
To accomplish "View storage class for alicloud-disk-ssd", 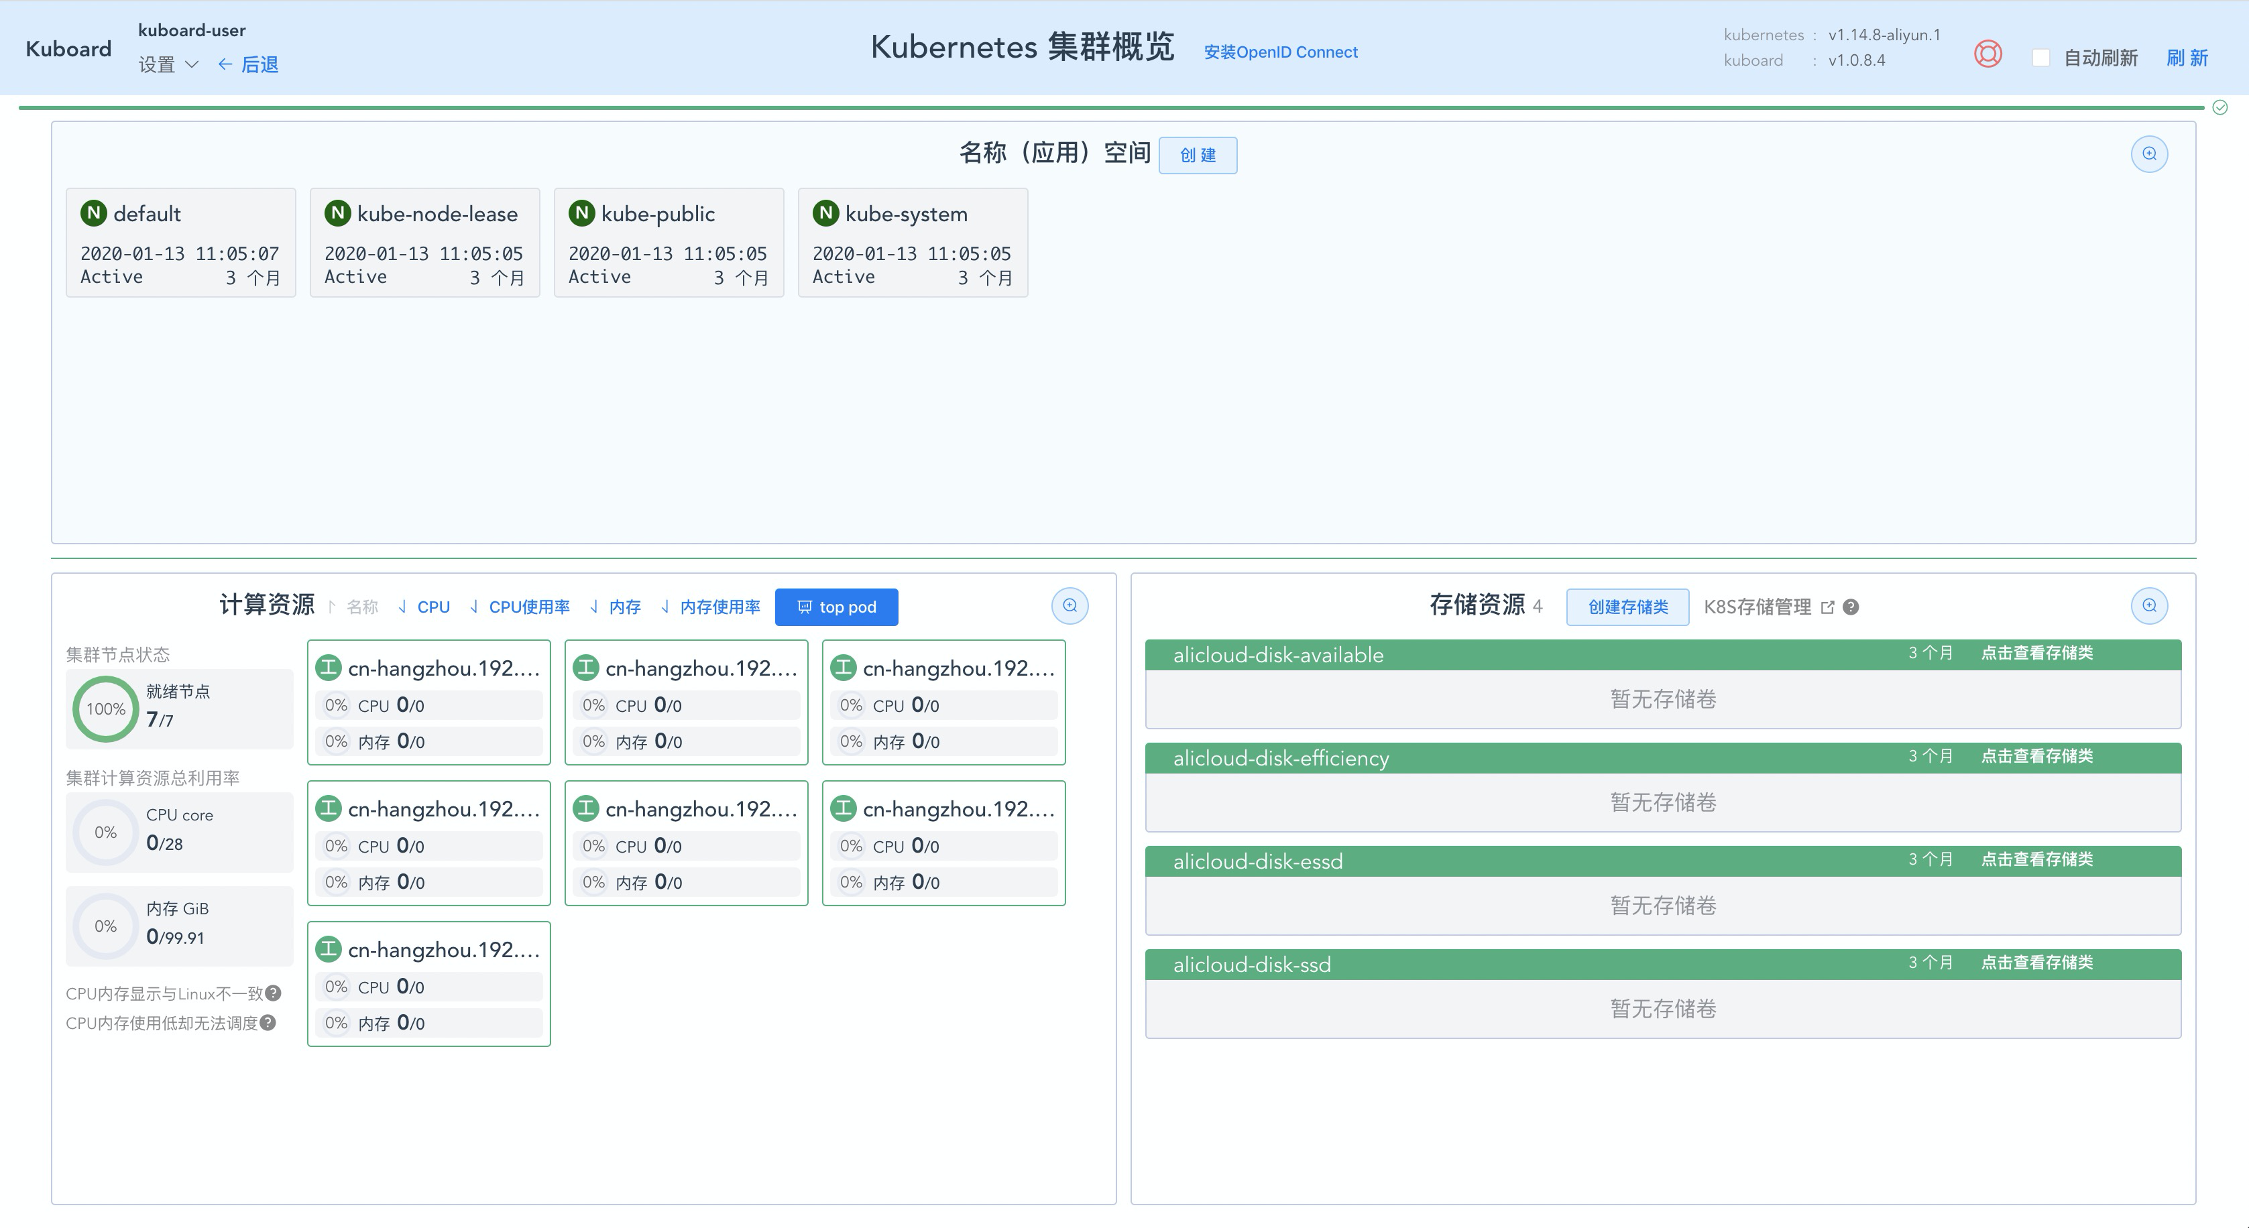I will coord(2037,962).
